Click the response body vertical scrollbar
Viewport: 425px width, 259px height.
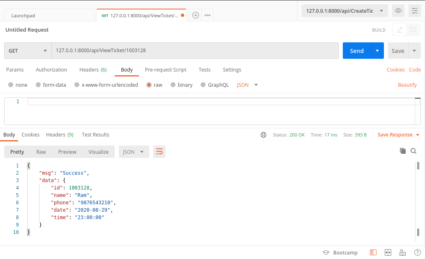click(418, 201)
